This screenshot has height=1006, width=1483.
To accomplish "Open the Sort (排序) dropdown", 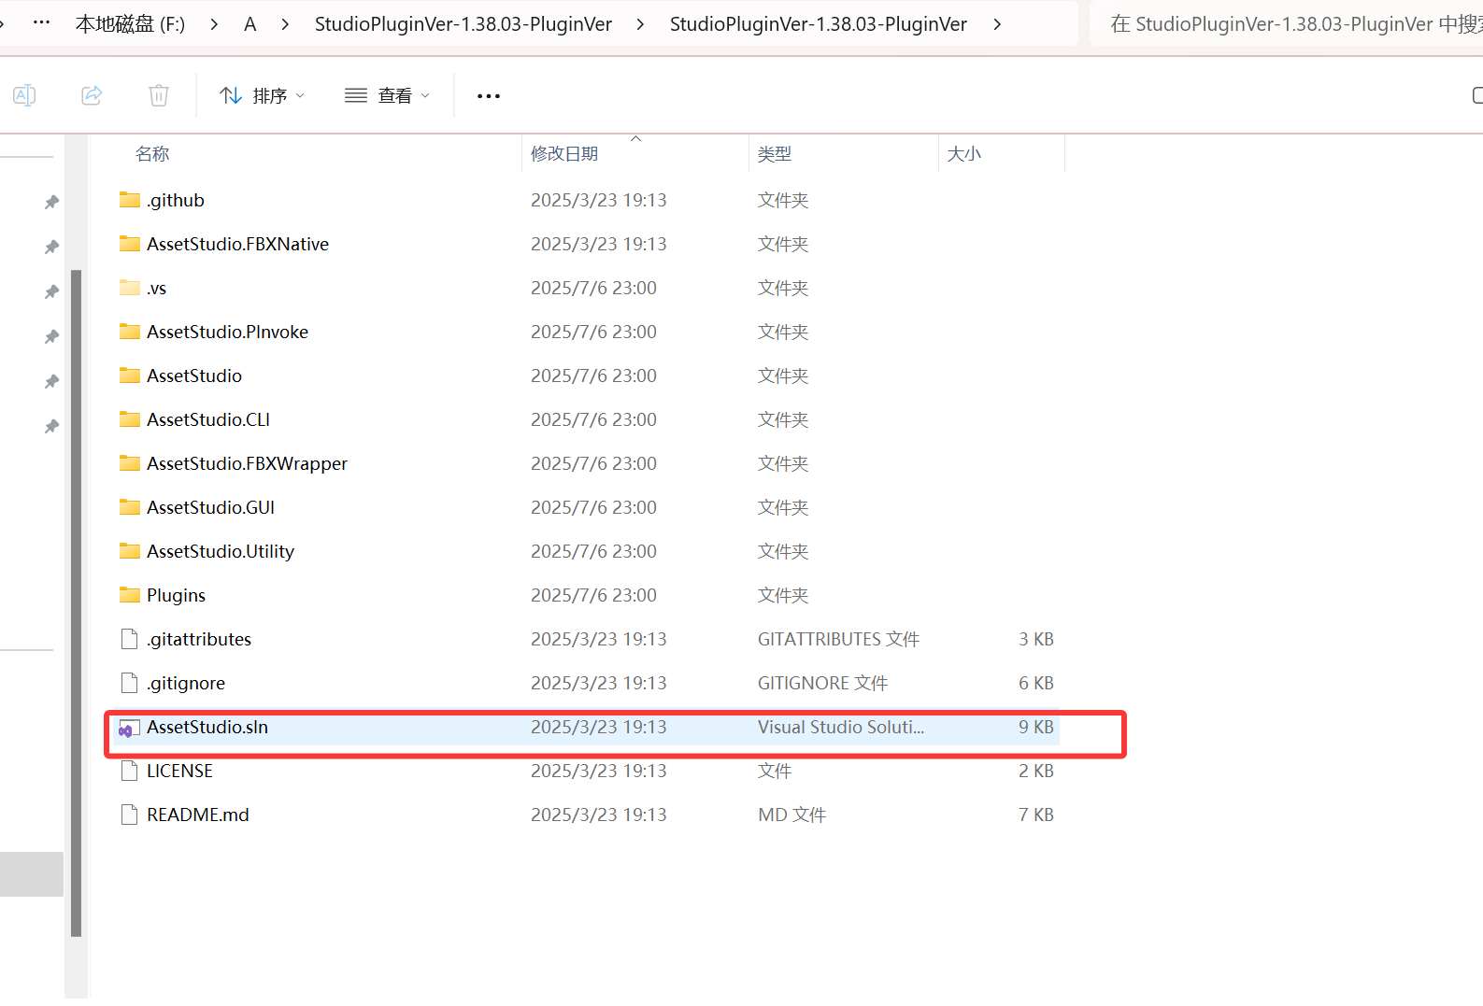I will [262, 95].
